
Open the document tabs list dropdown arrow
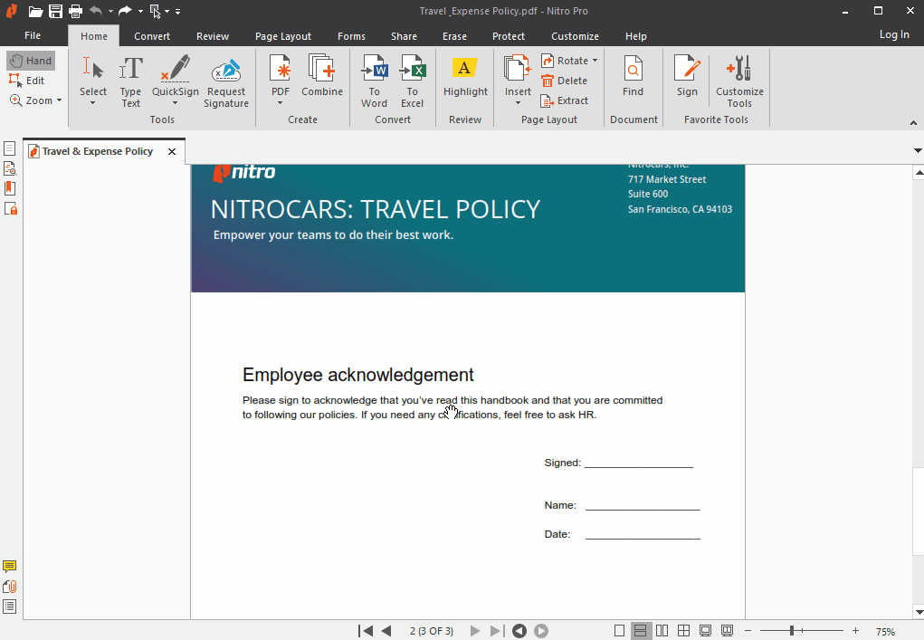tap(918, 150)
